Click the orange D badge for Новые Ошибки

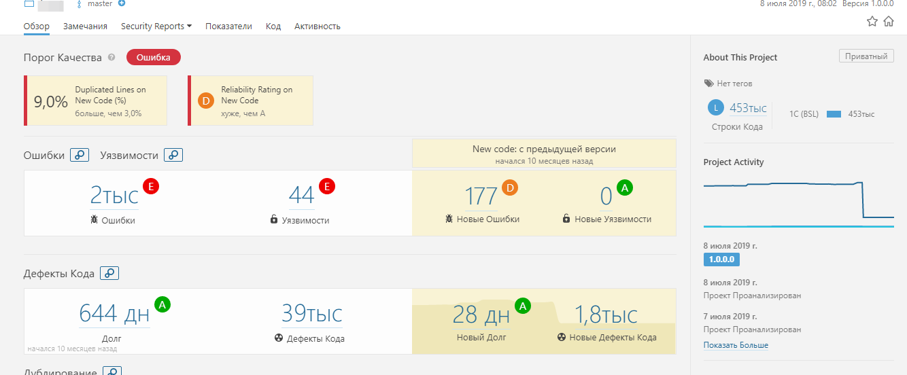(510, 187)
